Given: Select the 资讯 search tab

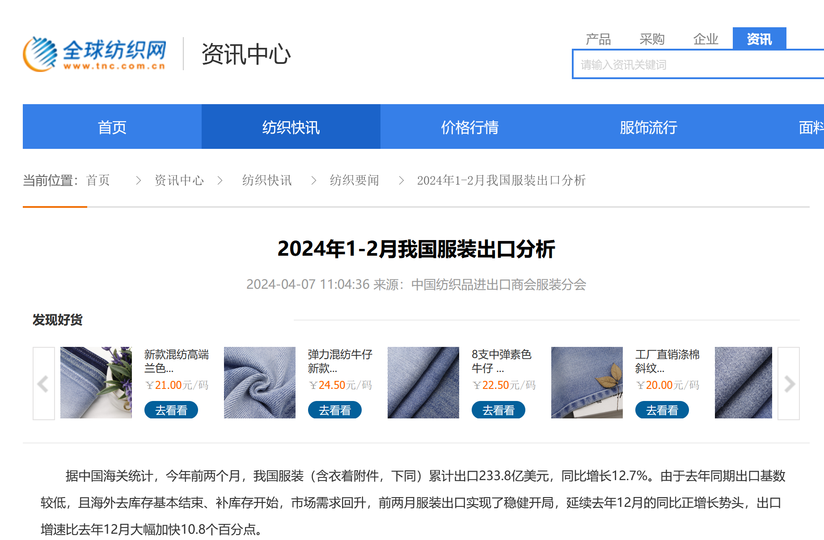Looking at the screenshot, I should (x=759, y=39).
